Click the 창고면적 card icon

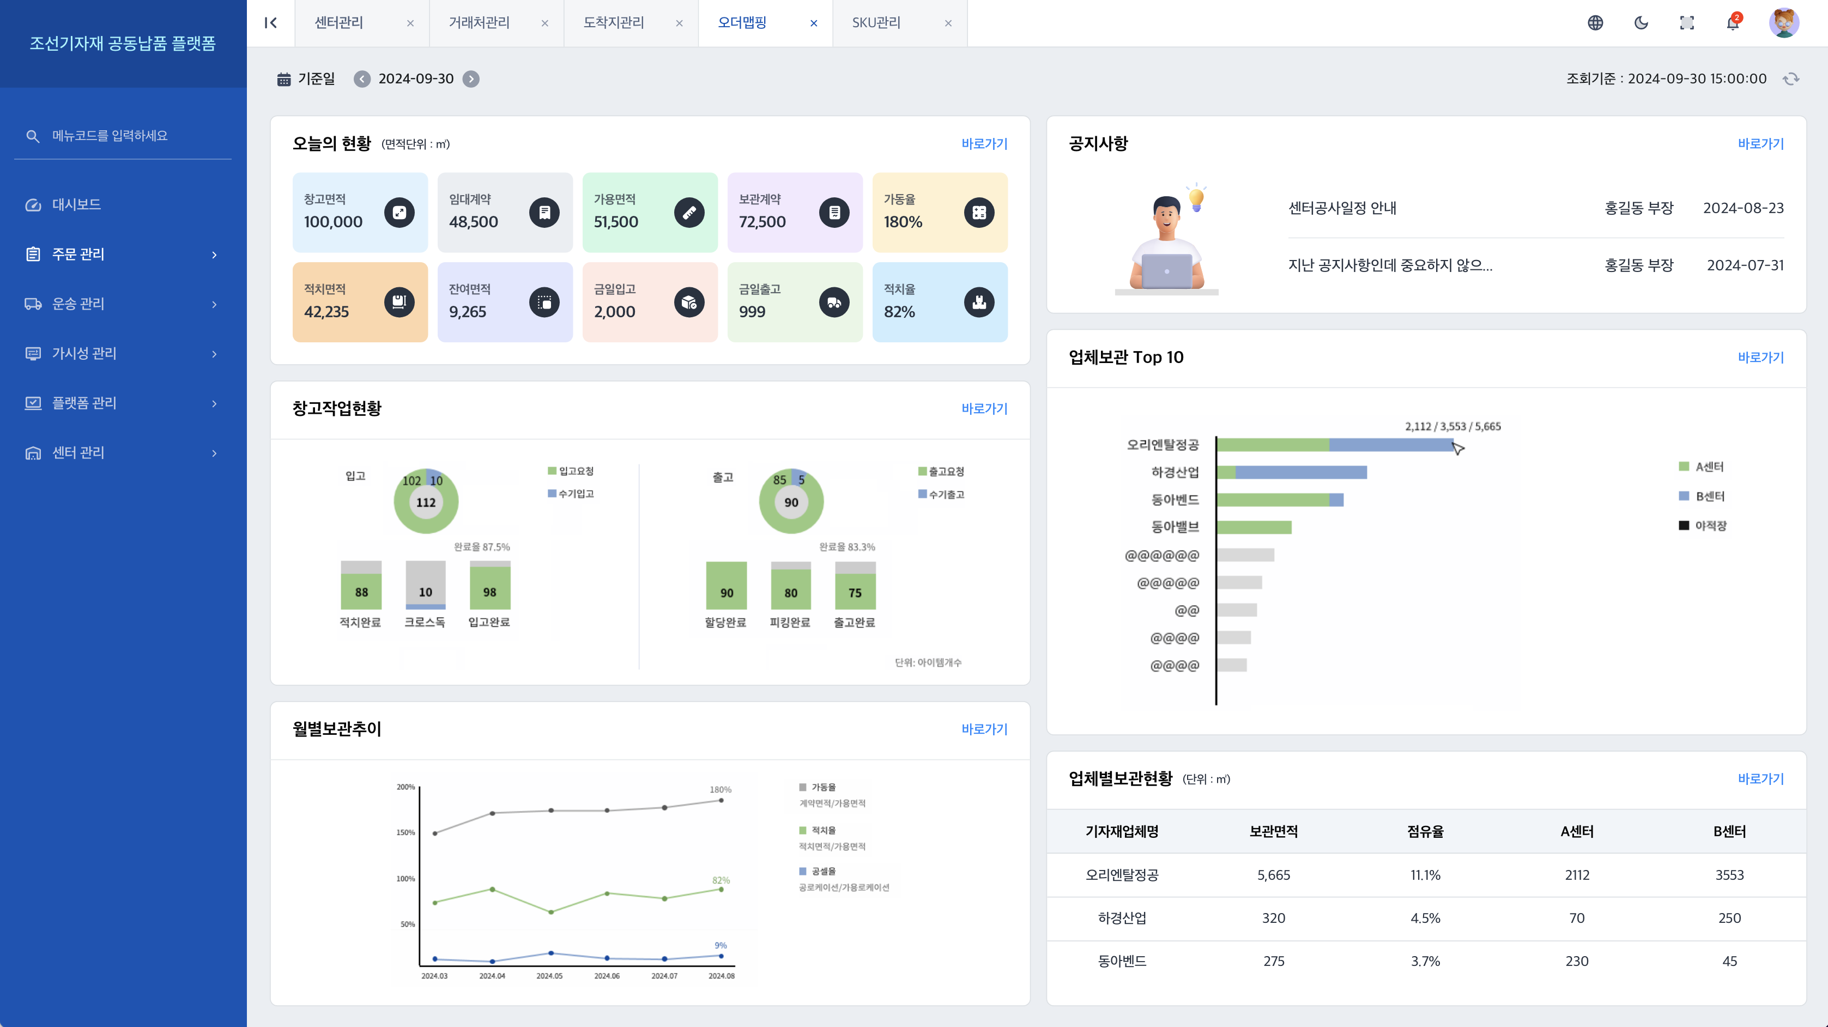tap(400, 212)
